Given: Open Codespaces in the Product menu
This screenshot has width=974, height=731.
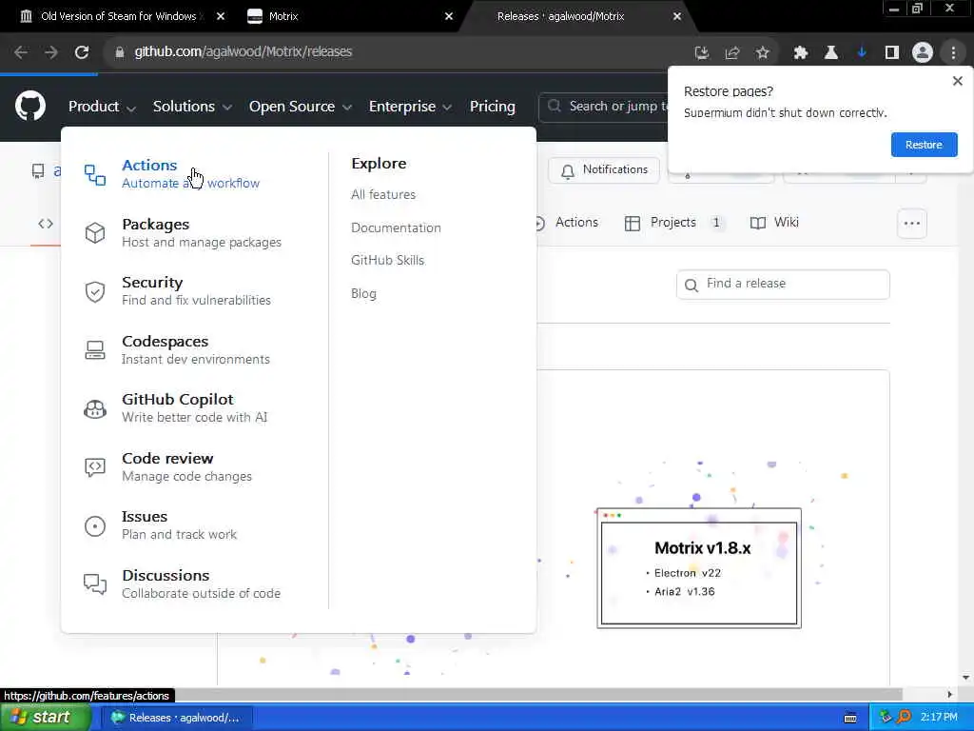Looking at the screenshot, I should 196,350.
